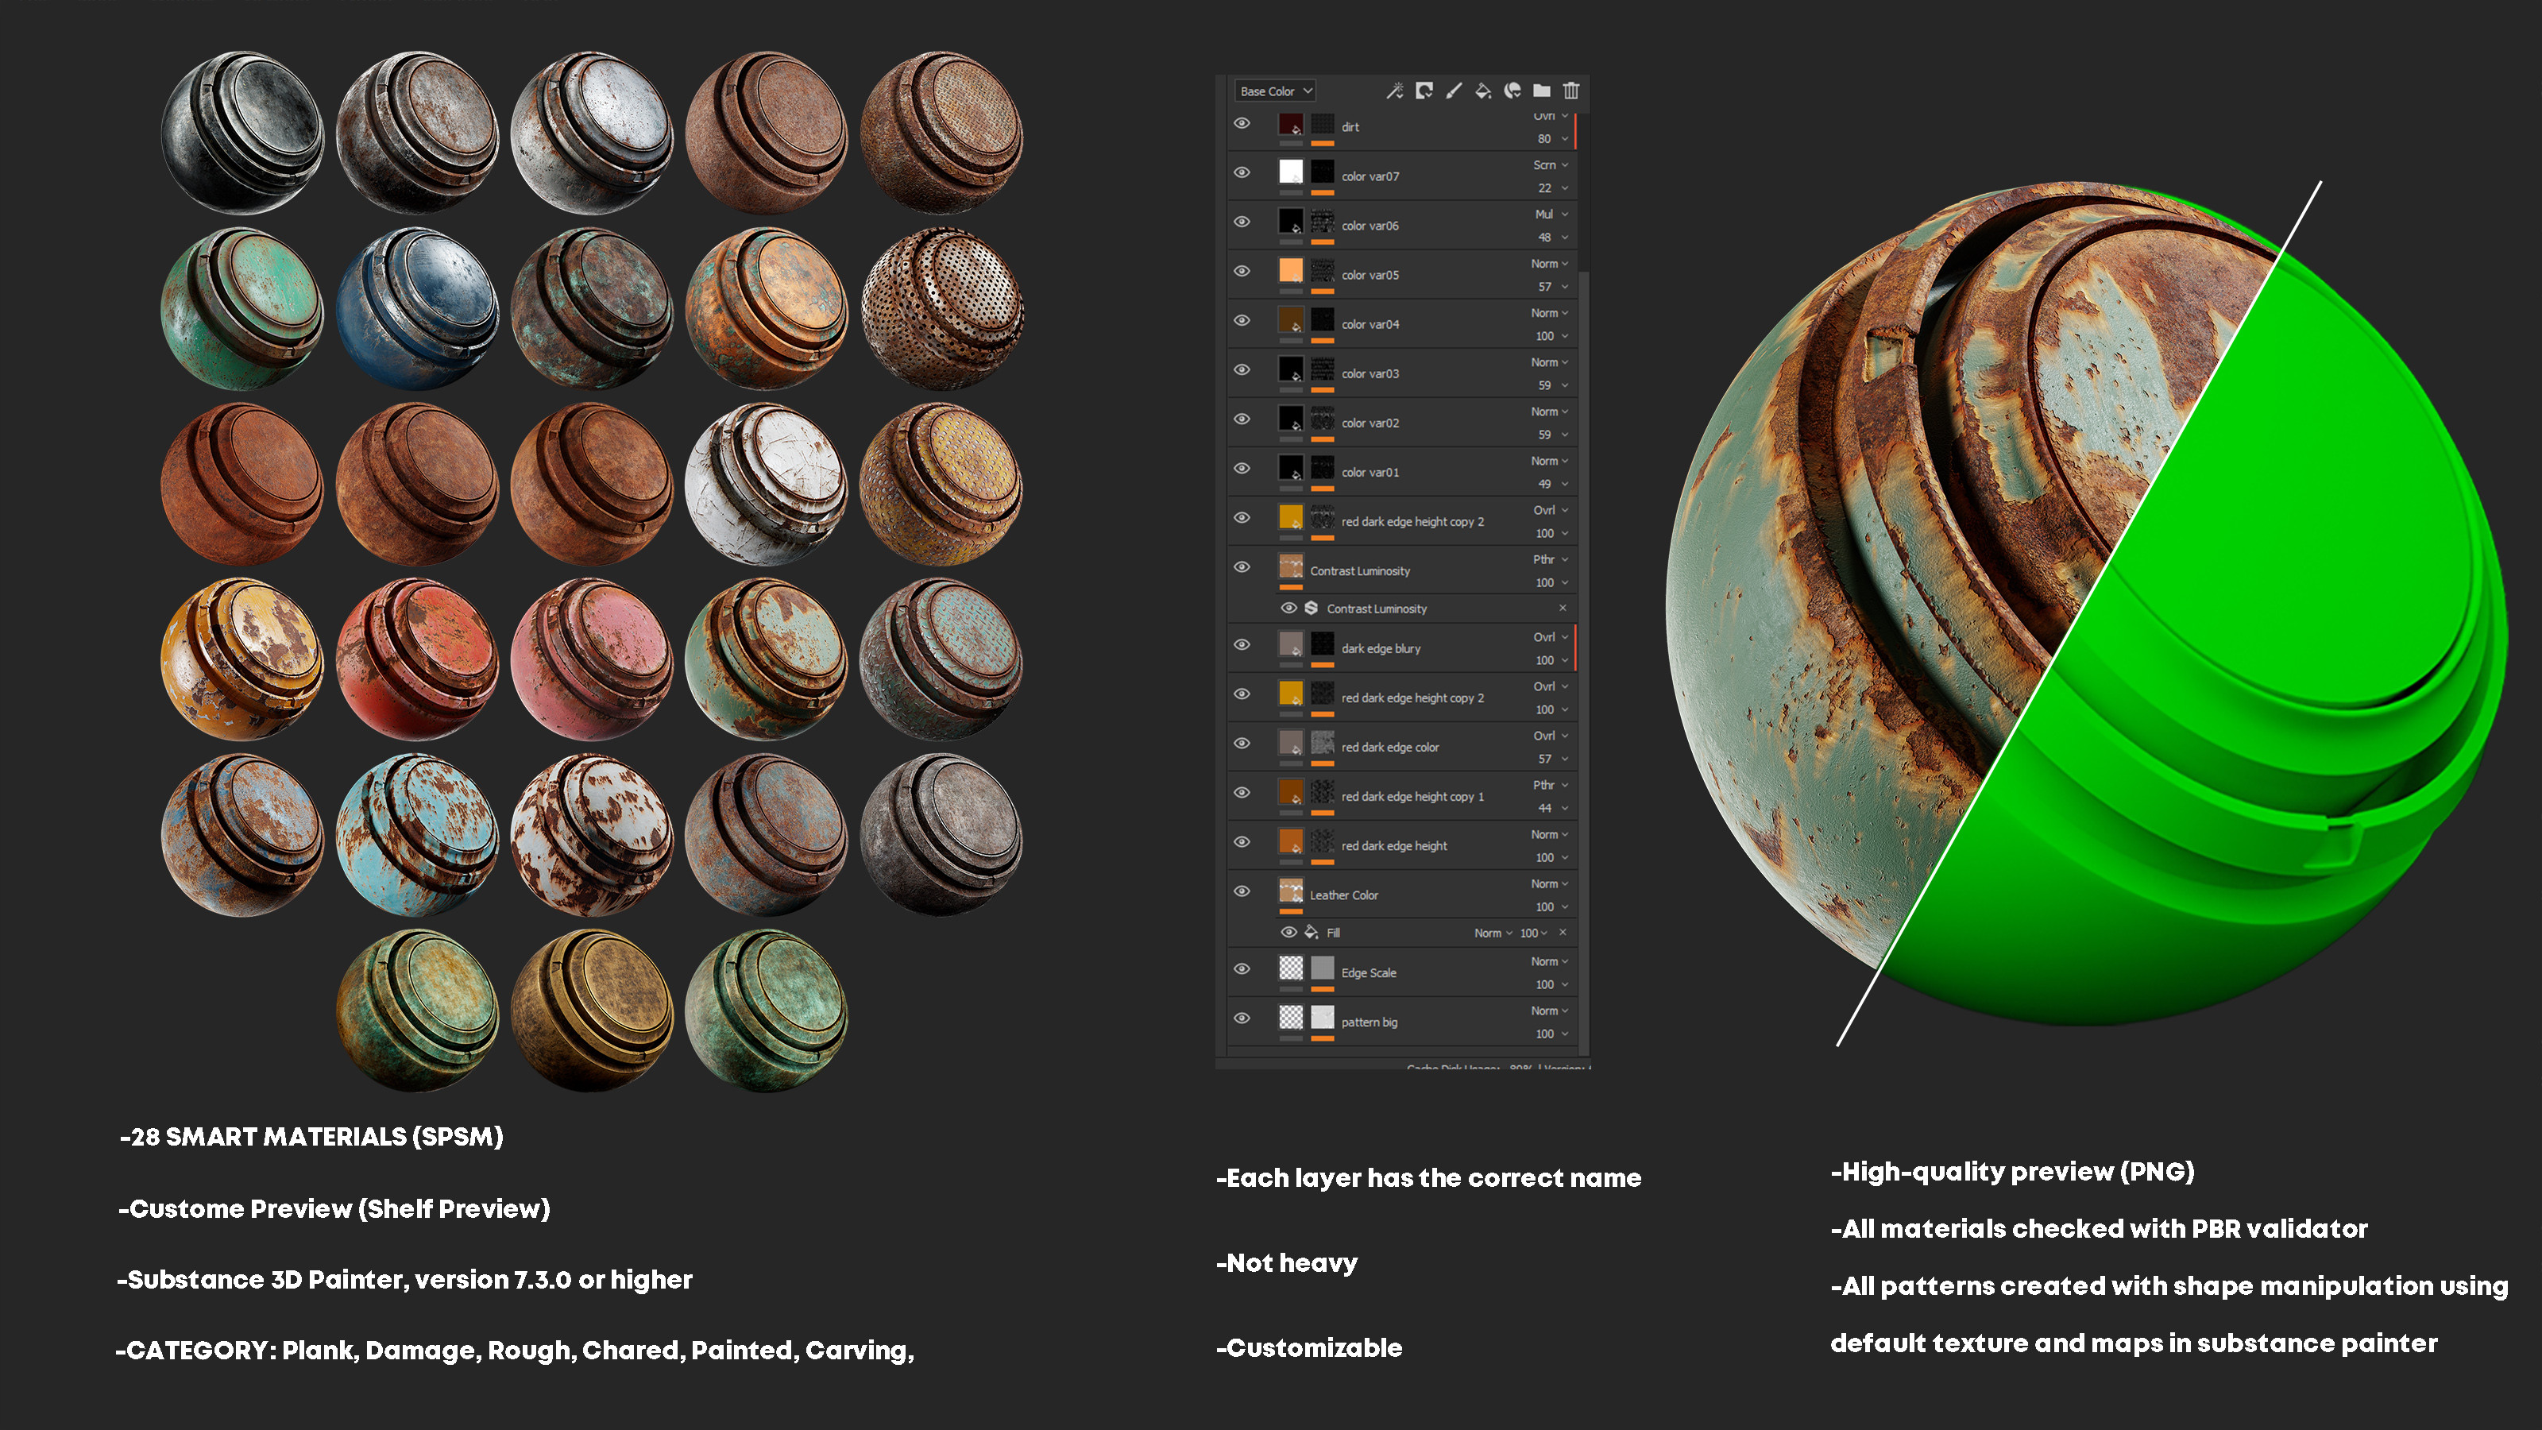Remove the Fill effect using its X button
Viewport: 2542px width, 1430px height.
1563,933
